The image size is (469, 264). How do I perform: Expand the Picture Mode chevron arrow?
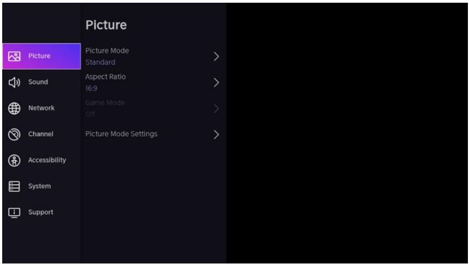[x=216, y=56]
